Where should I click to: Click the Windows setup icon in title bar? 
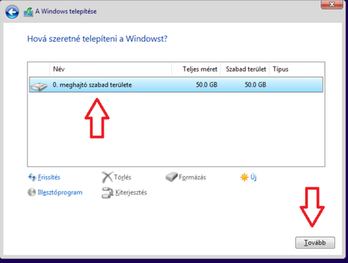click(x=28, y=12)
